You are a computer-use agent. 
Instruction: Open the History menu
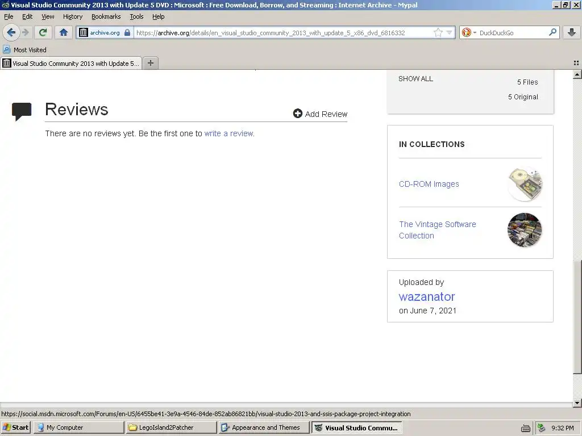pos(73,16)
